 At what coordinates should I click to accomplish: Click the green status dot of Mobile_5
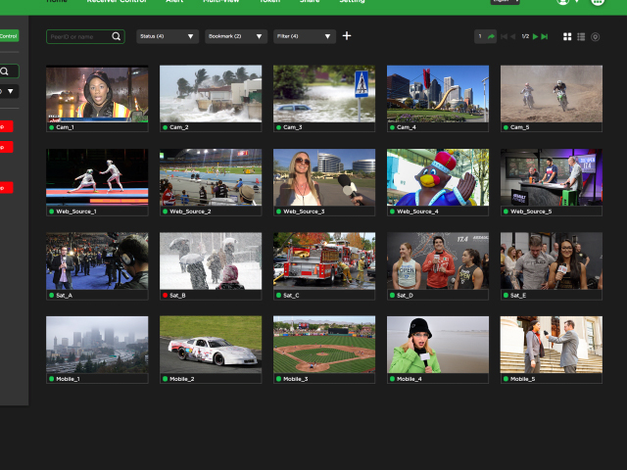click(506, 379)
